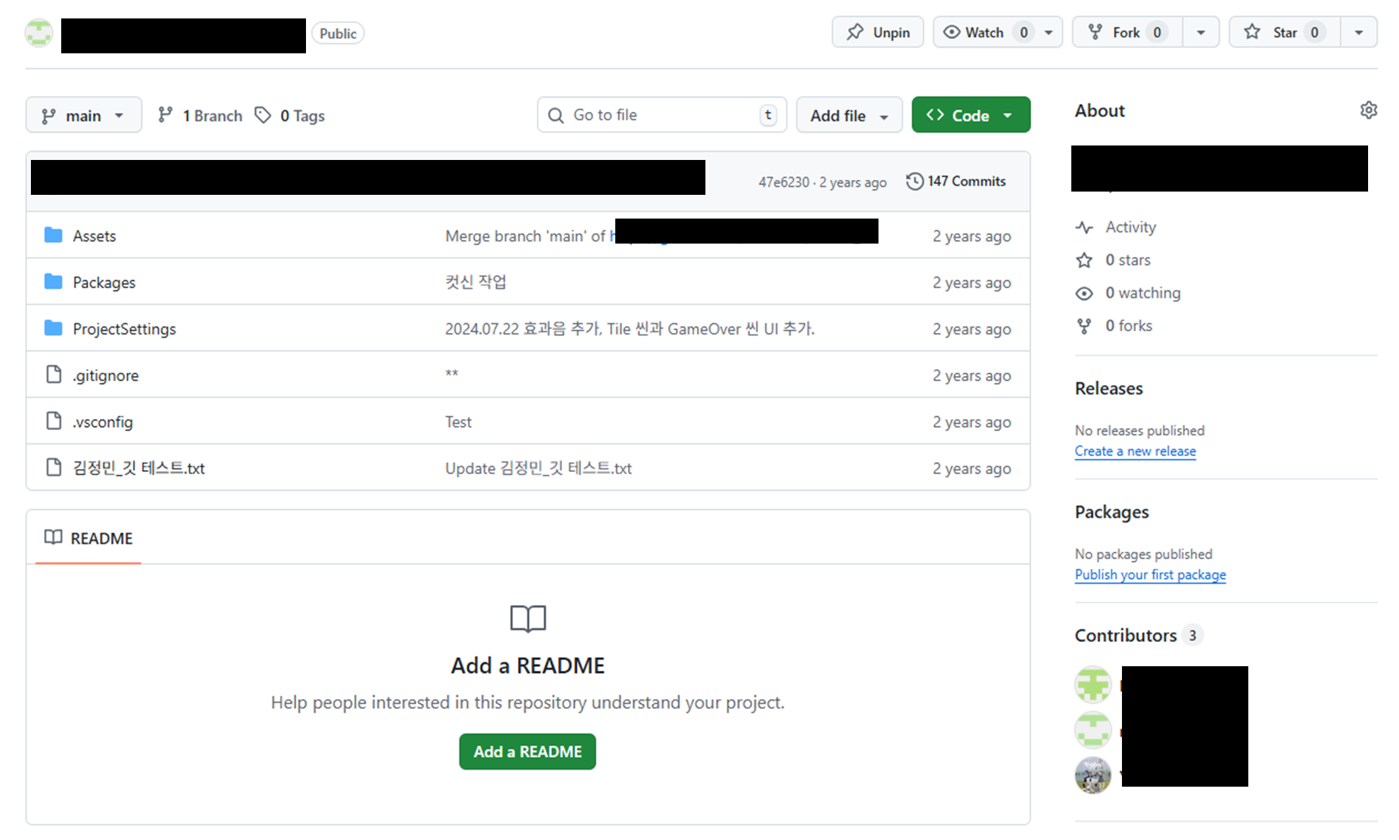The image size is (1399, 840).
Task: Open Create a new release link
Action: pyautogui.click(x=1134, y=451)
